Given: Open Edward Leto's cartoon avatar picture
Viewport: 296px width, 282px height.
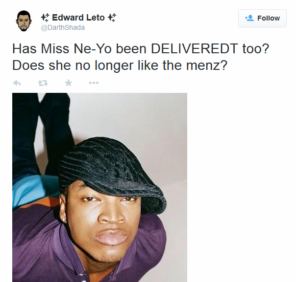Looking at the screenshot, I should click(x=24, y=21).
